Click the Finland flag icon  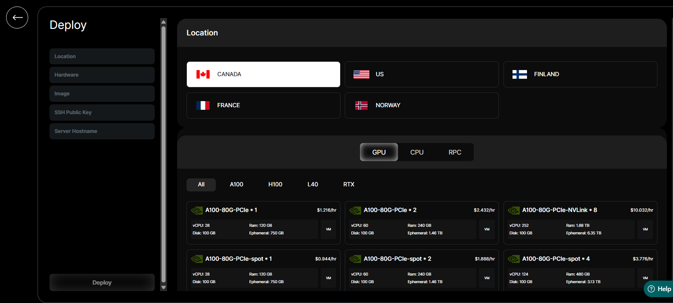520,74
